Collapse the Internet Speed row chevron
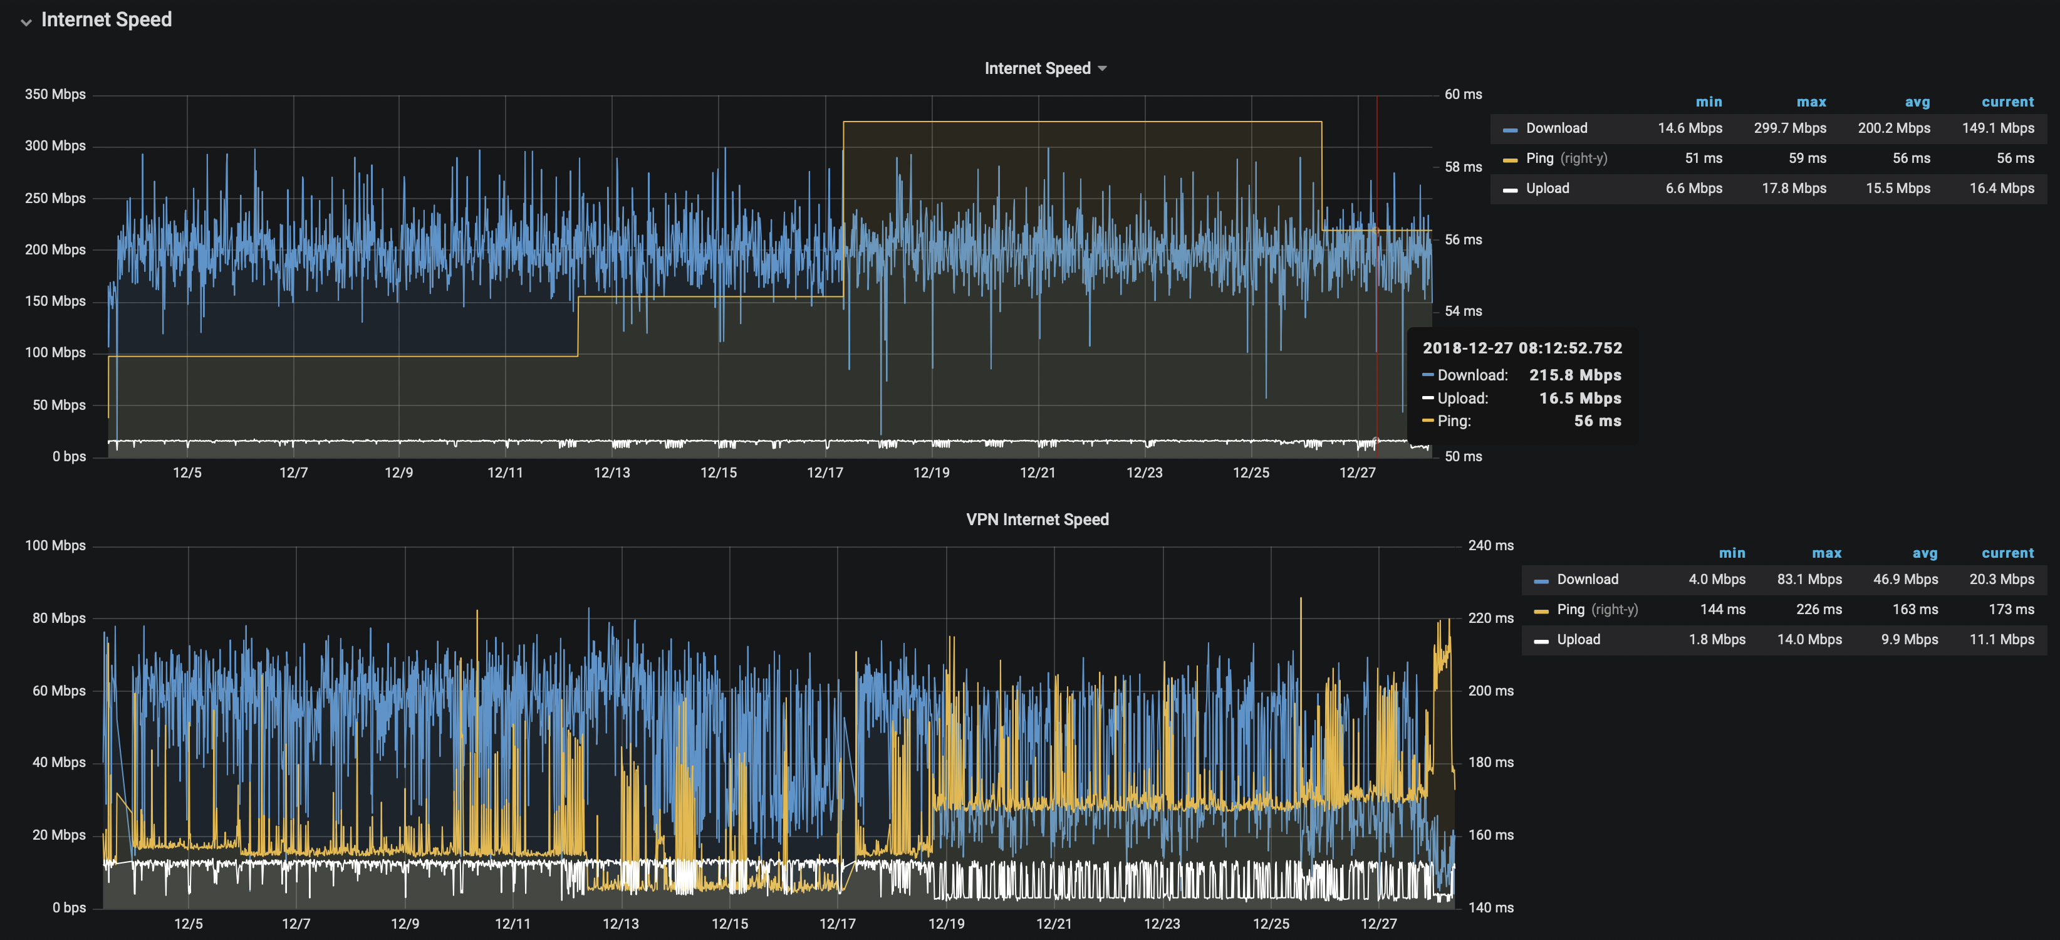This screenshot has height=940, width=2060. (x=26, y=23)
